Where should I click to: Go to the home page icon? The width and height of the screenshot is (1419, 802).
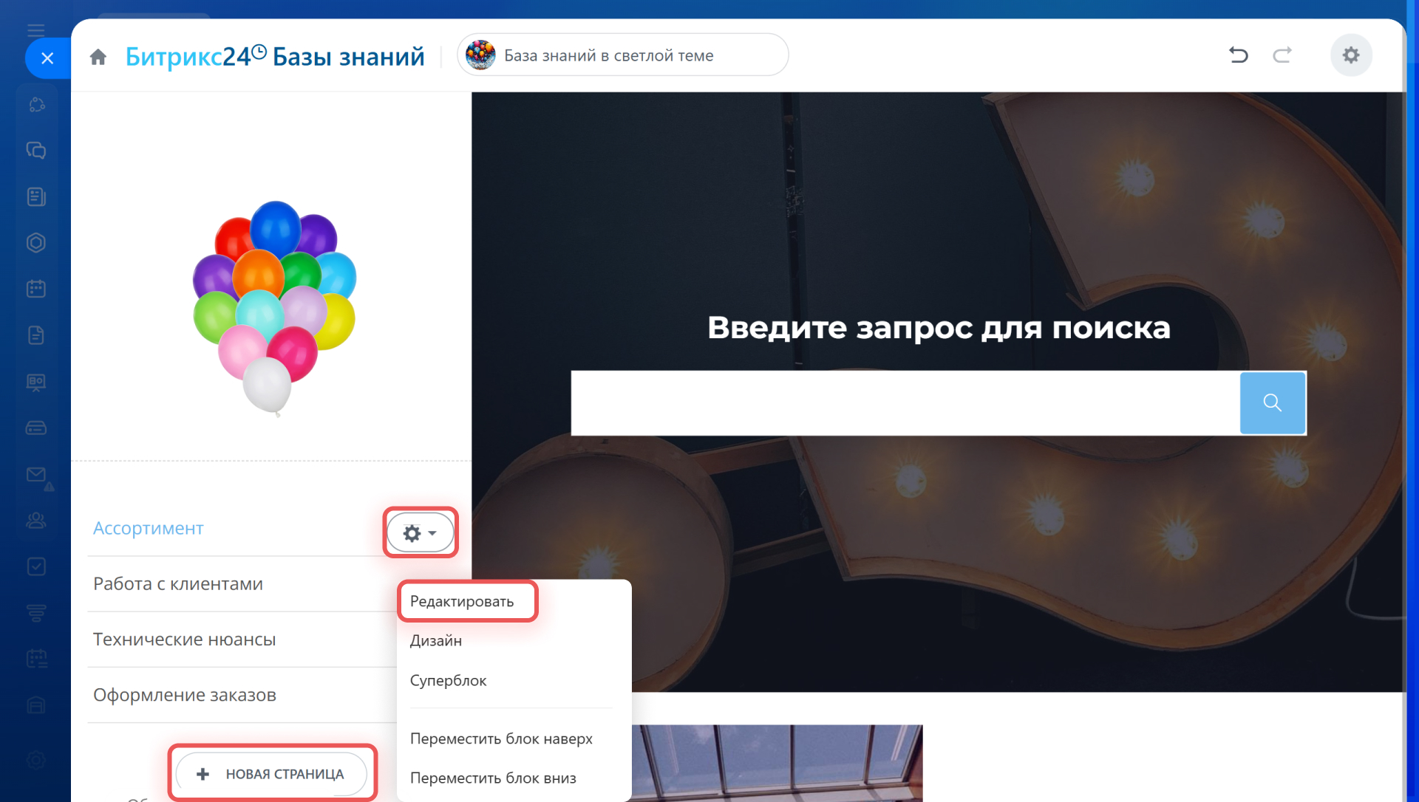98,57
